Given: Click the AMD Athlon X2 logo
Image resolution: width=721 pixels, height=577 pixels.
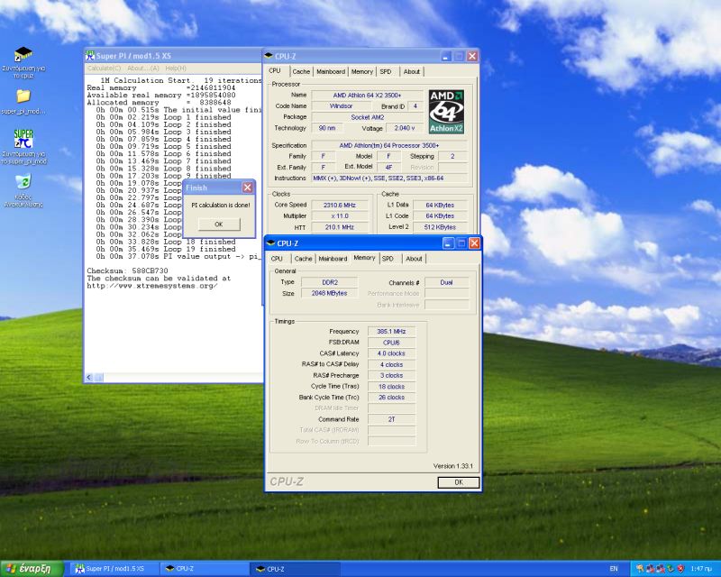Looking at the screenshot, I should click(446, 112).
